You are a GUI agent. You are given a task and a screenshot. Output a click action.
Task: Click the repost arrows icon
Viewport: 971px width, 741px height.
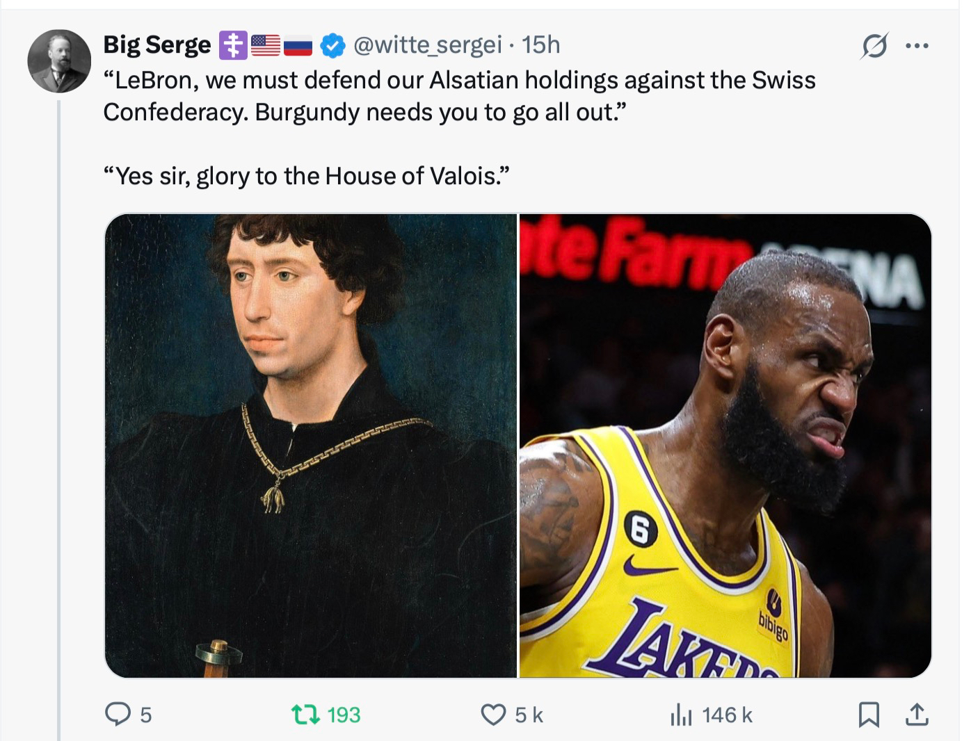tap(305, 714)
